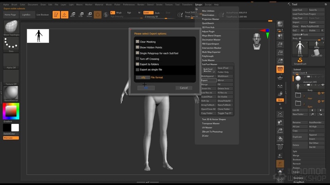This screenshot has height=185, width=330.
Task: Click the LightBox button
Action: click(26, 15)
